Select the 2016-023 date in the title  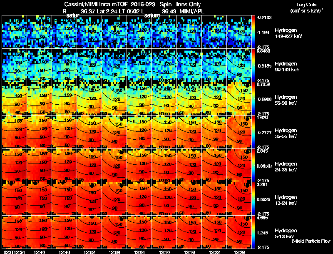[x=143, y=5]
